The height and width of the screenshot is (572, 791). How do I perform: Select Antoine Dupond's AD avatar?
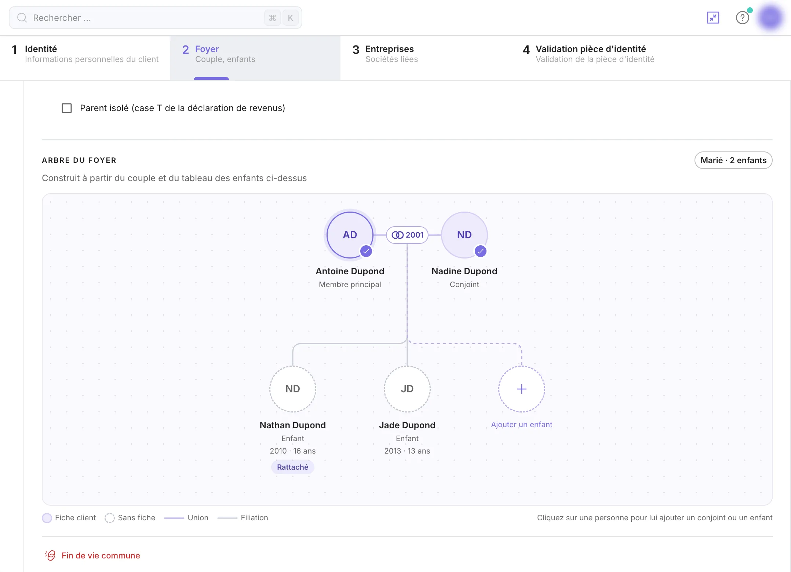click(350, 235)
